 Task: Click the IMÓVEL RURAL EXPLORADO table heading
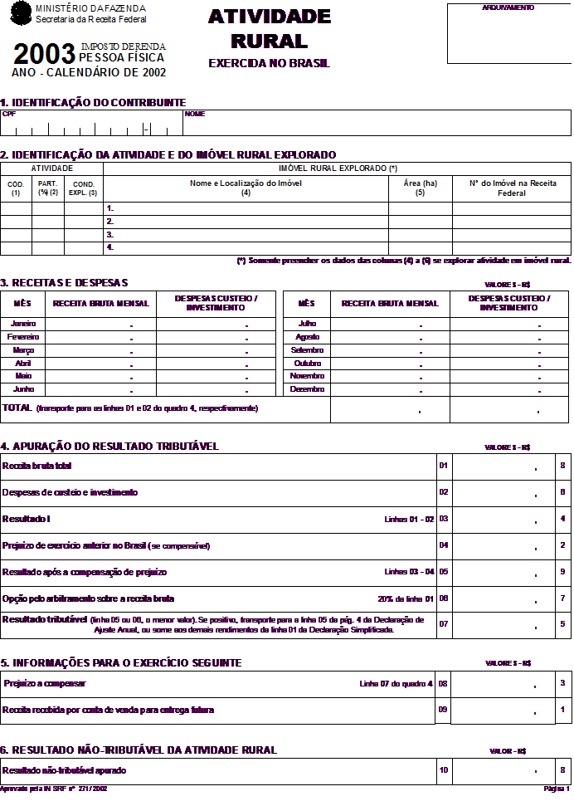click(x=336, y=169)
